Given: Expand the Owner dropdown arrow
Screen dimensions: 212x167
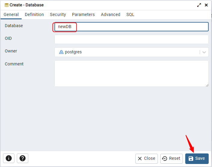Looking at the screenshot, I should [x=204, y=52].
